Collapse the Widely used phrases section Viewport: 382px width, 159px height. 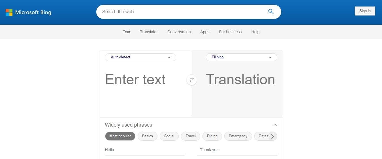[274, 125]
